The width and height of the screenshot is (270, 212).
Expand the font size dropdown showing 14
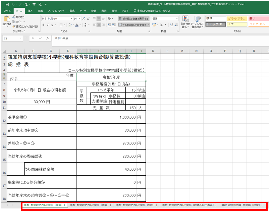tap(79, 19)
